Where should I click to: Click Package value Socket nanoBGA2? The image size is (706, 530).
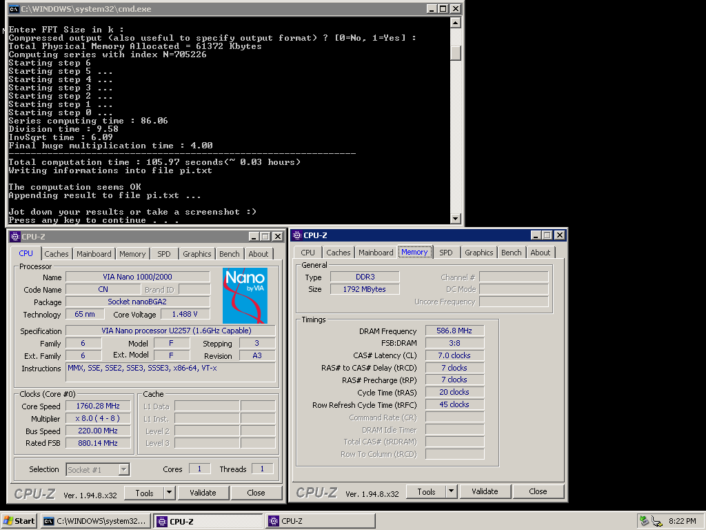[138, 302]
